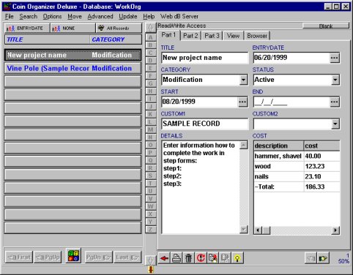Click the description column header in COST table
This screenshot has height=275, width=353.
tap(279, 146)
